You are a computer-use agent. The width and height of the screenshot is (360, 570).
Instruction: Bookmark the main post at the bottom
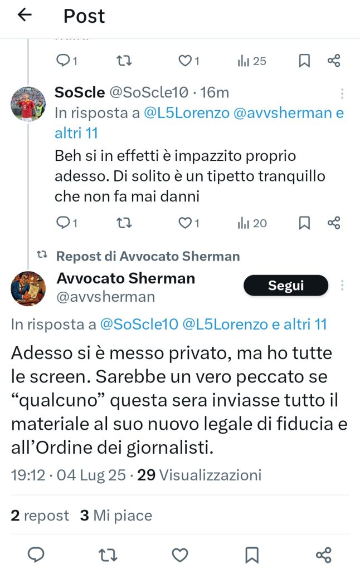(x=252, y=555)
